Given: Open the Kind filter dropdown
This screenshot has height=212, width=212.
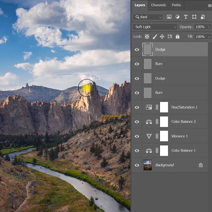Looking at the screenshot, I should (x=148, y=17).
